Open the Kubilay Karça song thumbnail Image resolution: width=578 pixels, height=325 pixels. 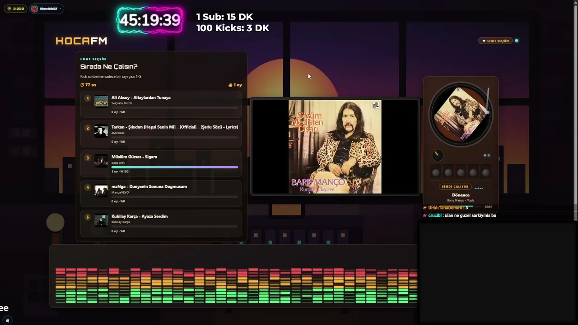(101, 220)
